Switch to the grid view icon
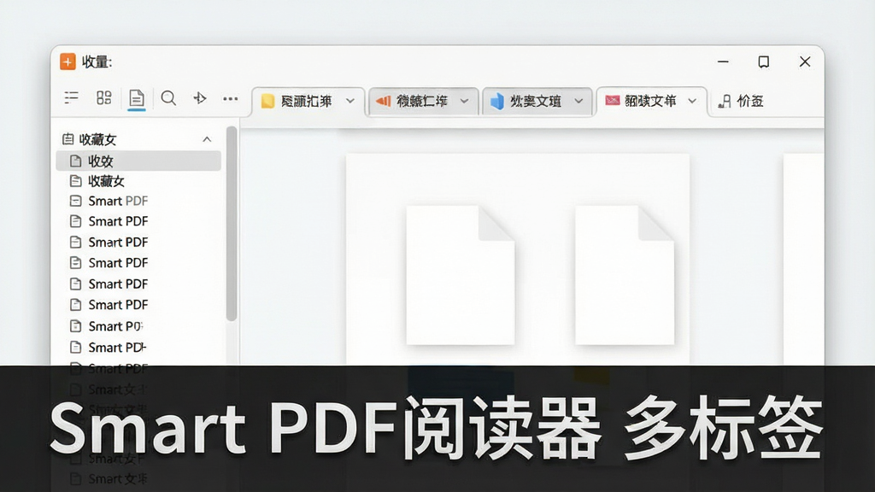The height and width of the screenshot is (492, 875). coord(103,98)
